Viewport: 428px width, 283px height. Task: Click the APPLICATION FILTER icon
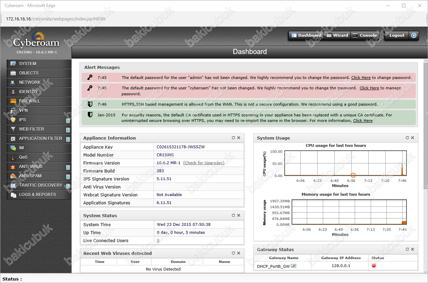(x=13, y=139)
